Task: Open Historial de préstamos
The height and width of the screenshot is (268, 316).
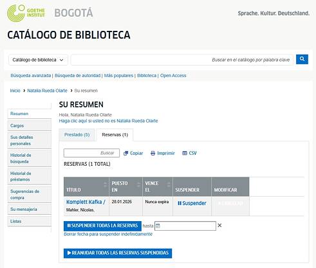Action: (x=30, y=176)
